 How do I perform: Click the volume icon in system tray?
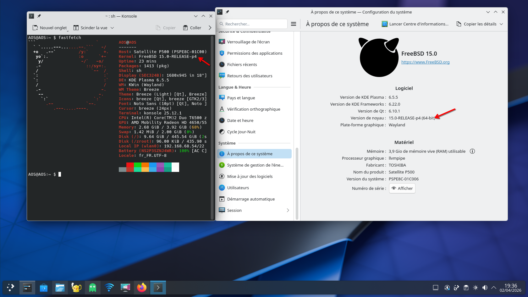pos(485,288)
